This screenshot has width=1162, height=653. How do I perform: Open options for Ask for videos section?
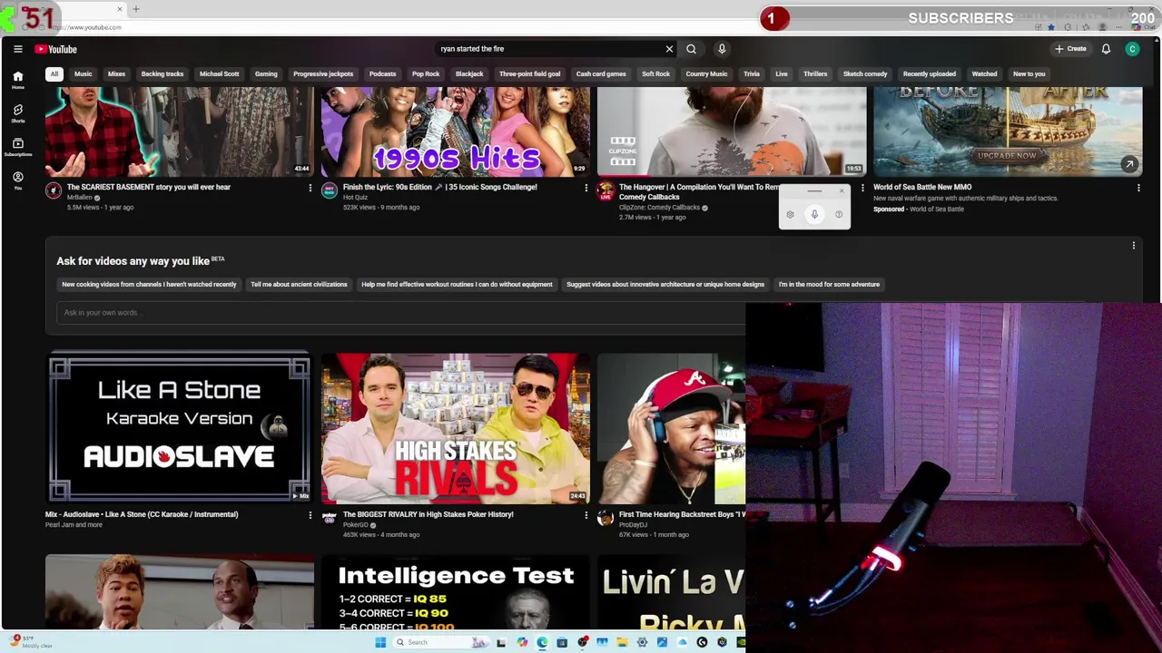click(1133, 246)
